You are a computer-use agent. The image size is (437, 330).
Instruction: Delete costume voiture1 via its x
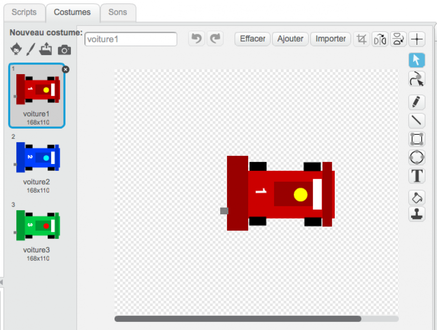click(x=65, y=69)
